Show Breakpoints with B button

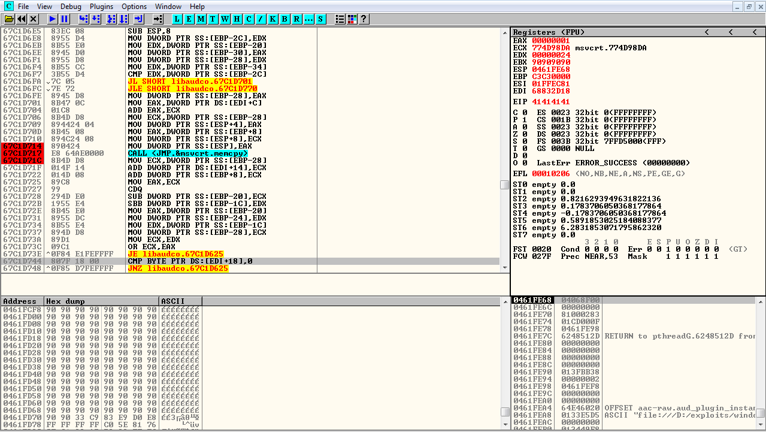pyautogui.click(x=284, y=19)
